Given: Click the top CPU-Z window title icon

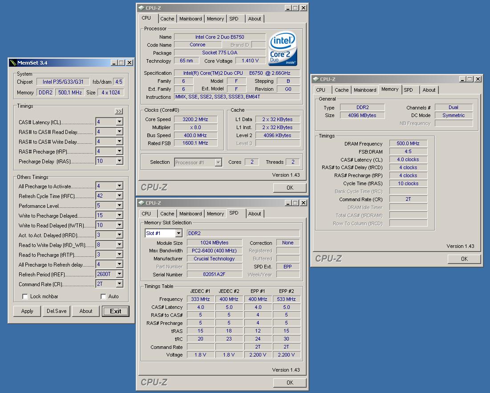Looking at the screenshot, I should [x=141, y=8].
